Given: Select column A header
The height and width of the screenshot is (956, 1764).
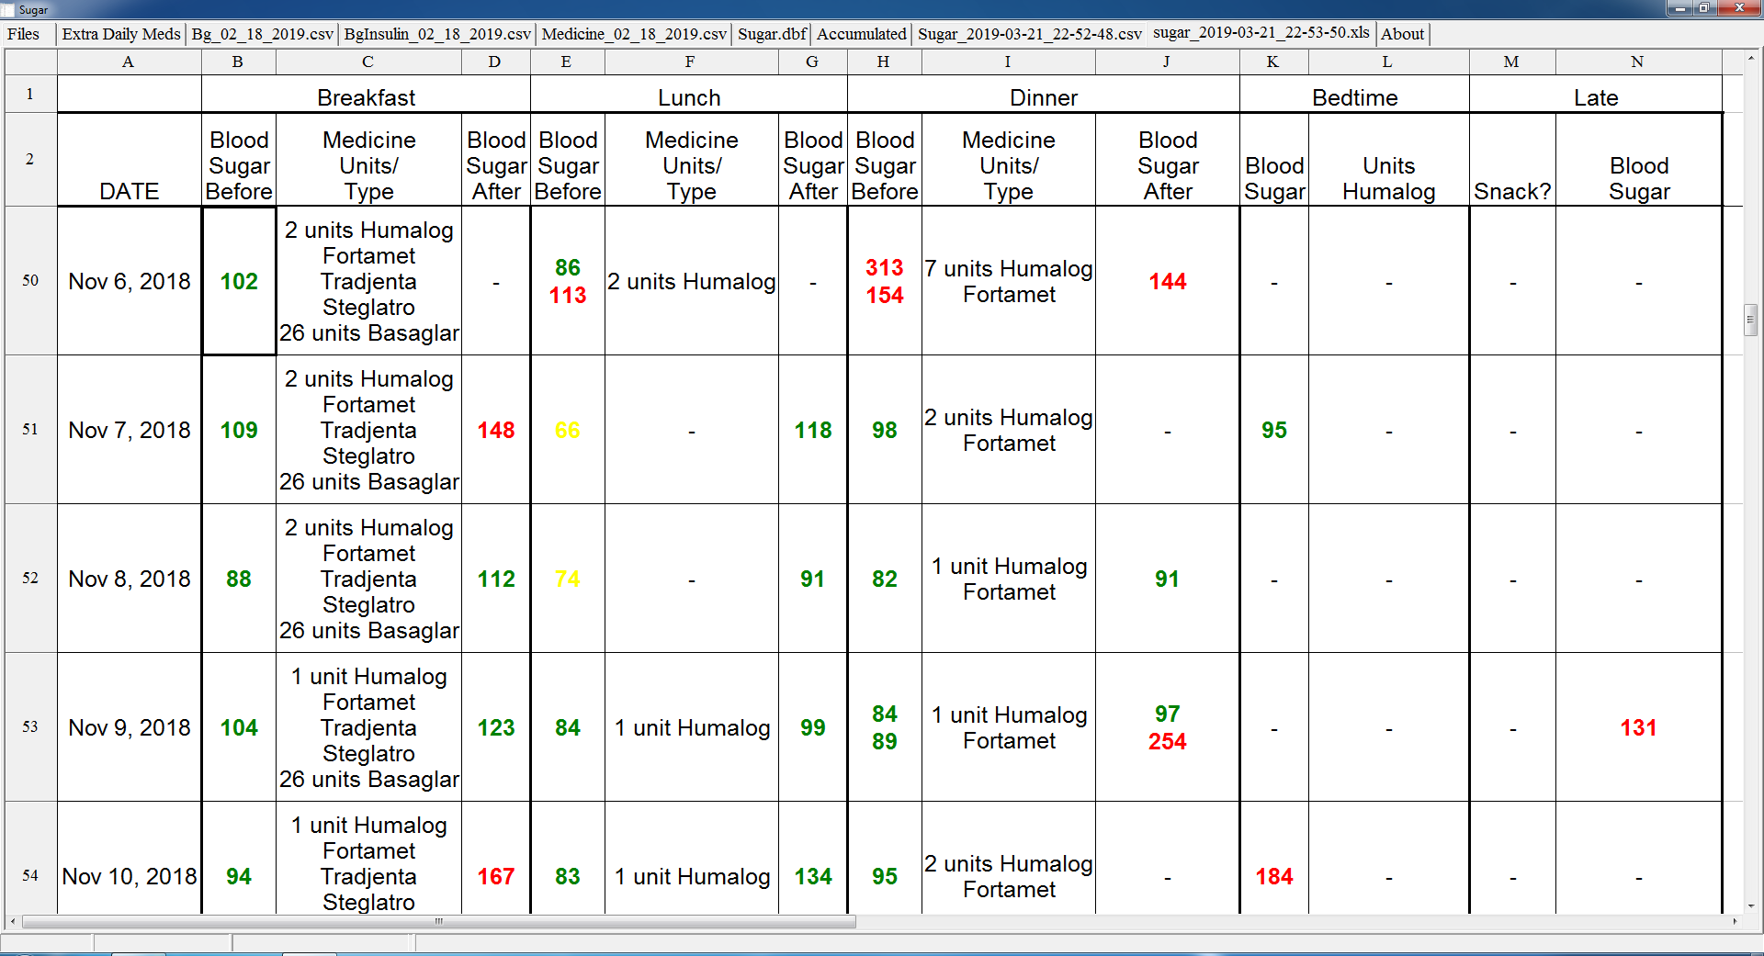Looking at the screenshot, I should pos(129,62).
